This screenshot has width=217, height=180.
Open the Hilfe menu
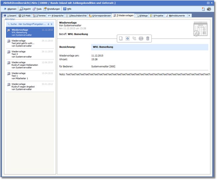pyautogui.click(x=67, y=9)
